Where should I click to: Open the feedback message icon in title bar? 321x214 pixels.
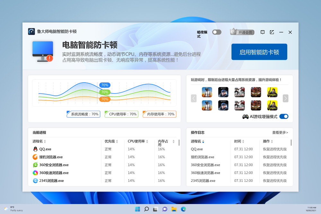(x=263, y=32)
